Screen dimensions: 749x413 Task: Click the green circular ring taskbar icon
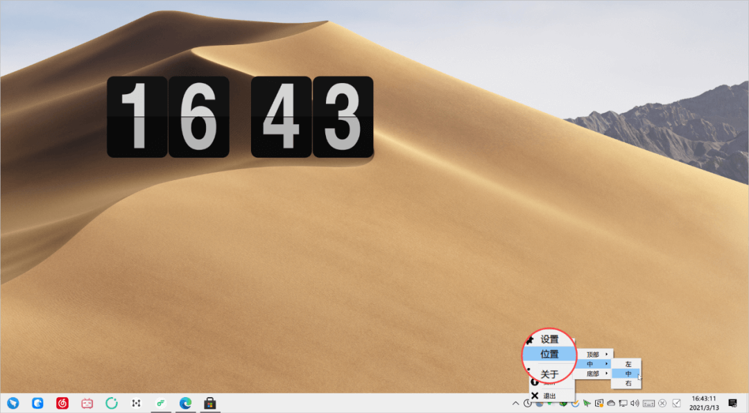[111, 403]
